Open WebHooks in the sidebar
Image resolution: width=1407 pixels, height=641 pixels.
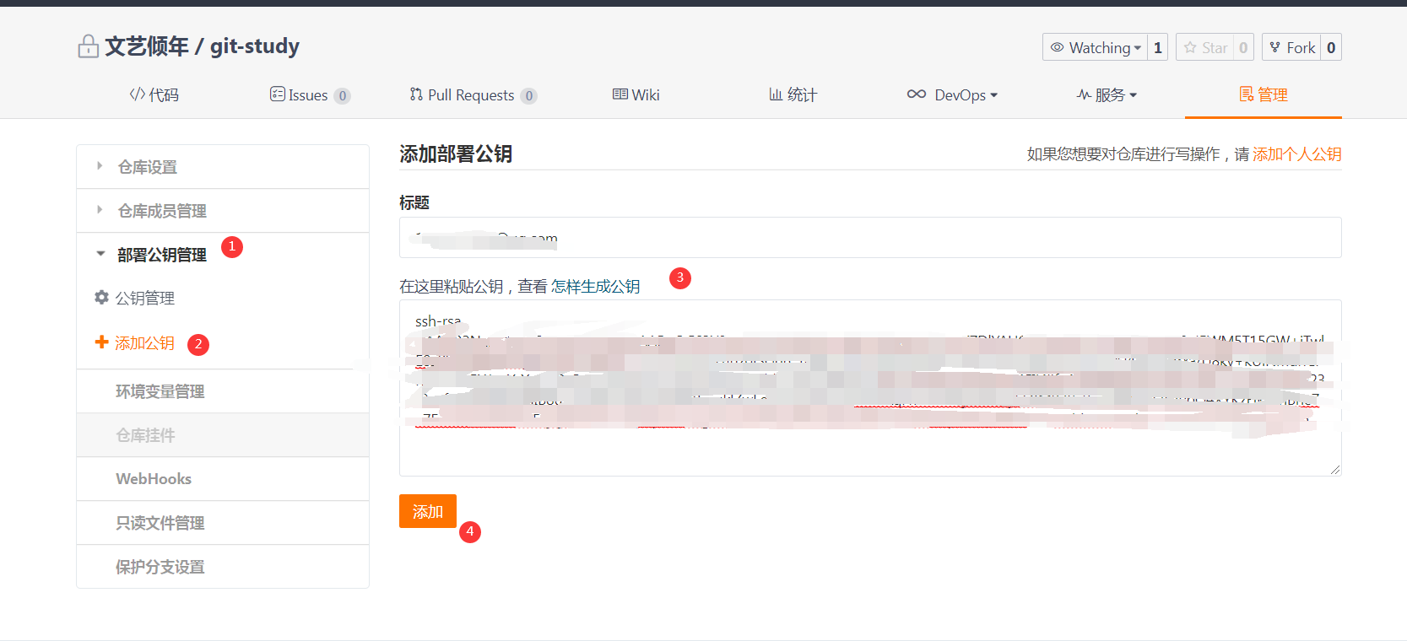tap(223, 479)
